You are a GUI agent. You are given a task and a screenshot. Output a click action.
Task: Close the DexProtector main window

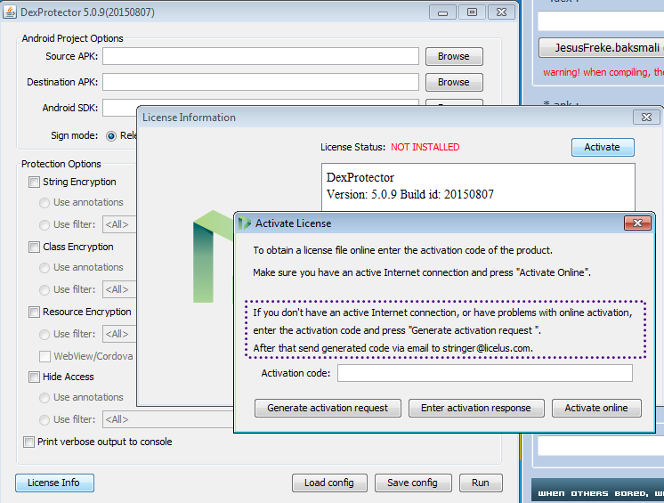point(501,12)
